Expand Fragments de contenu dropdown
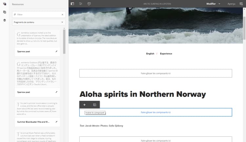The width and height of the screenshot is (246, 142). 39,22
